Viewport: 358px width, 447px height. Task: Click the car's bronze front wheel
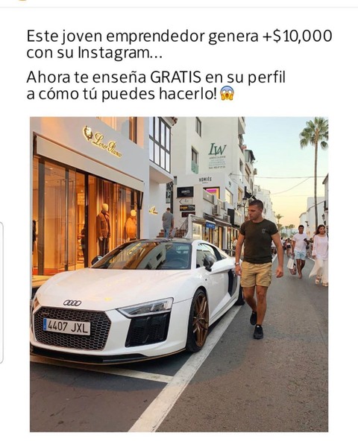pyautogui.click(x=199, y=321)
